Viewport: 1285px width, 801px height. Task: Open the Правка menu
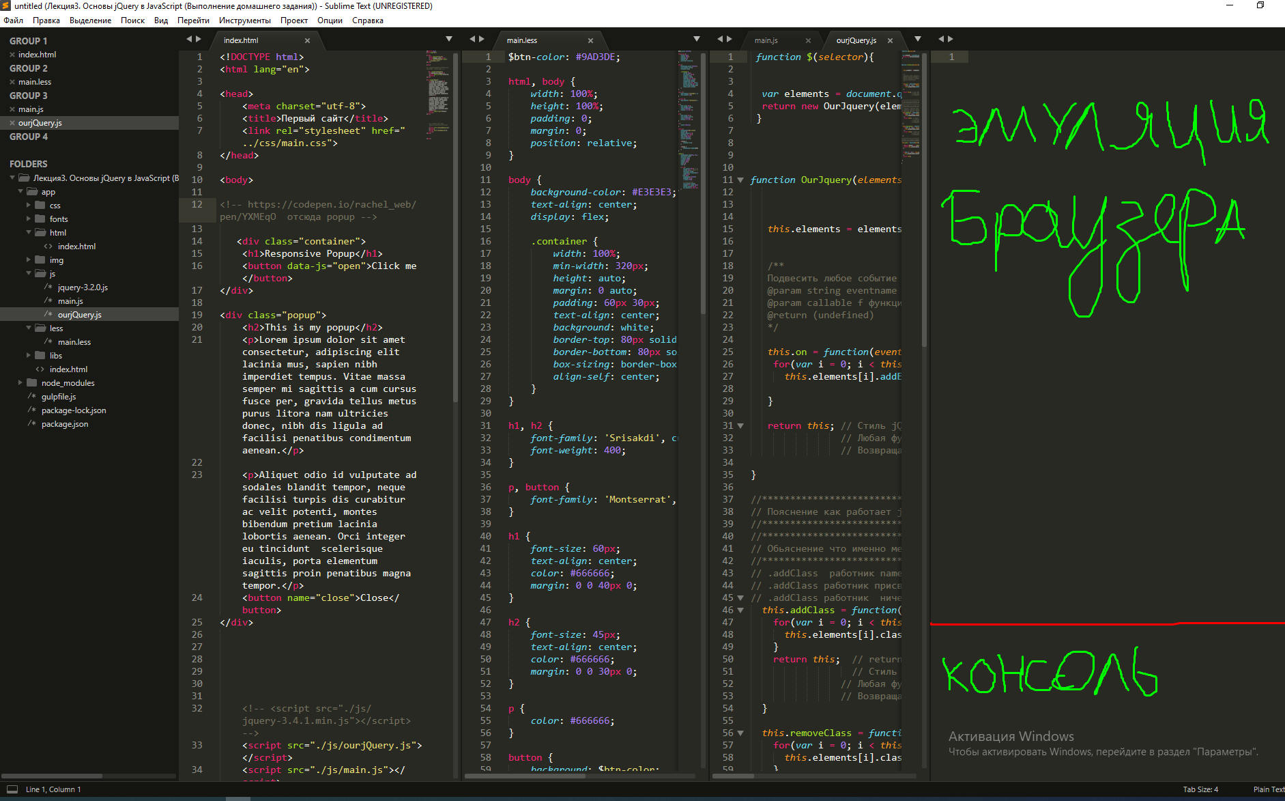[x=46, y=20]
